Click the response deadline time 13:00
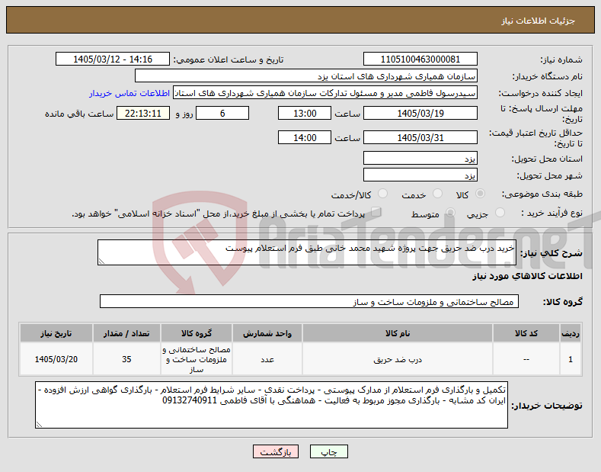The height and width of the screenshot is (472, 601). [x=305, y=113]
